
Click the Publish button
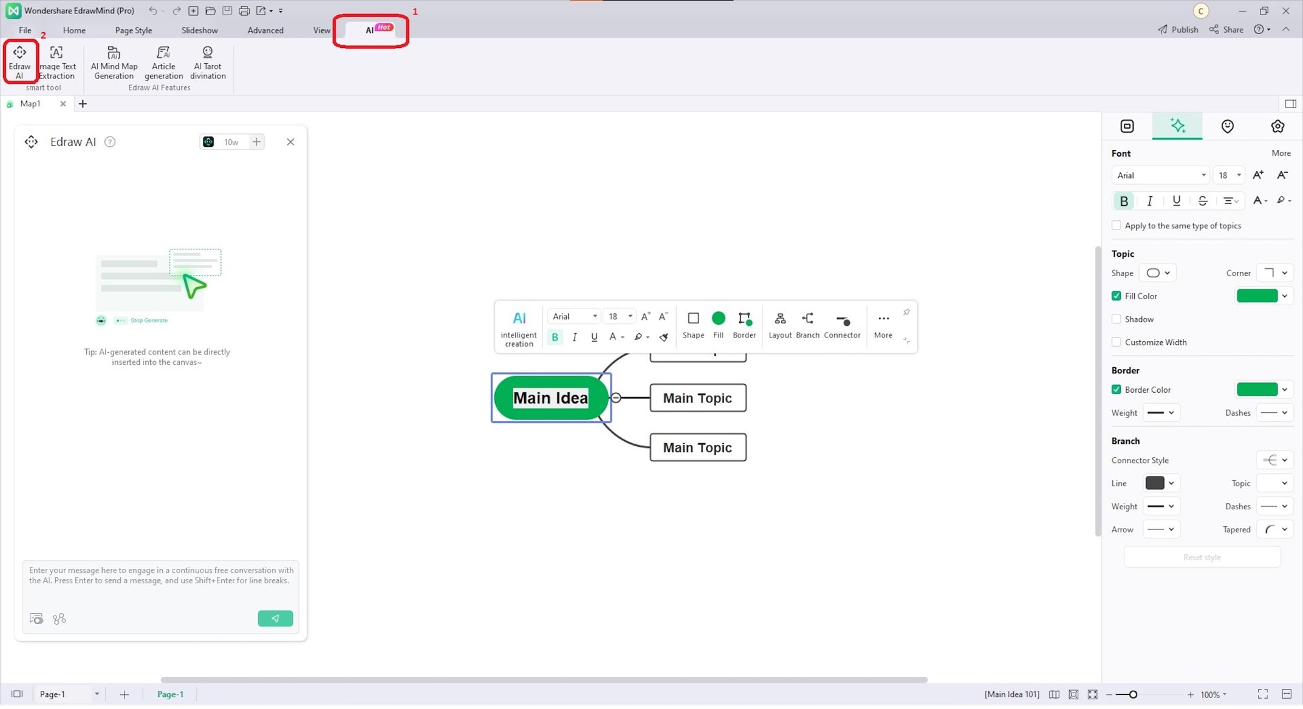click(x=1179, y=29)
